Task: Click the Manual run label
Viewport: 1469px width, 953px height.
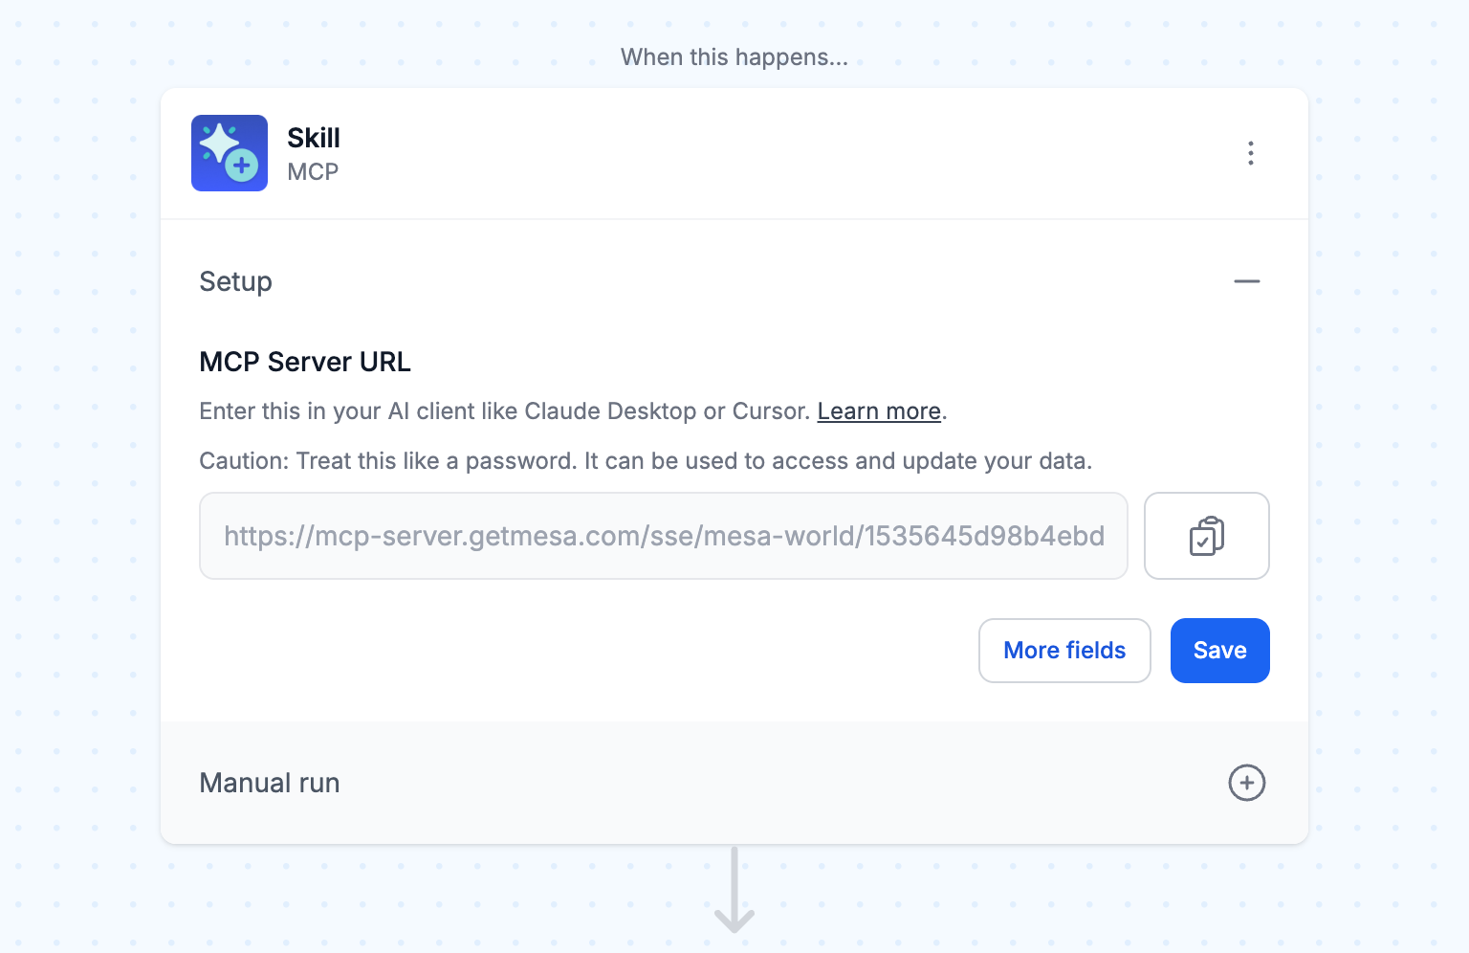Action: [x=270, y=783]
